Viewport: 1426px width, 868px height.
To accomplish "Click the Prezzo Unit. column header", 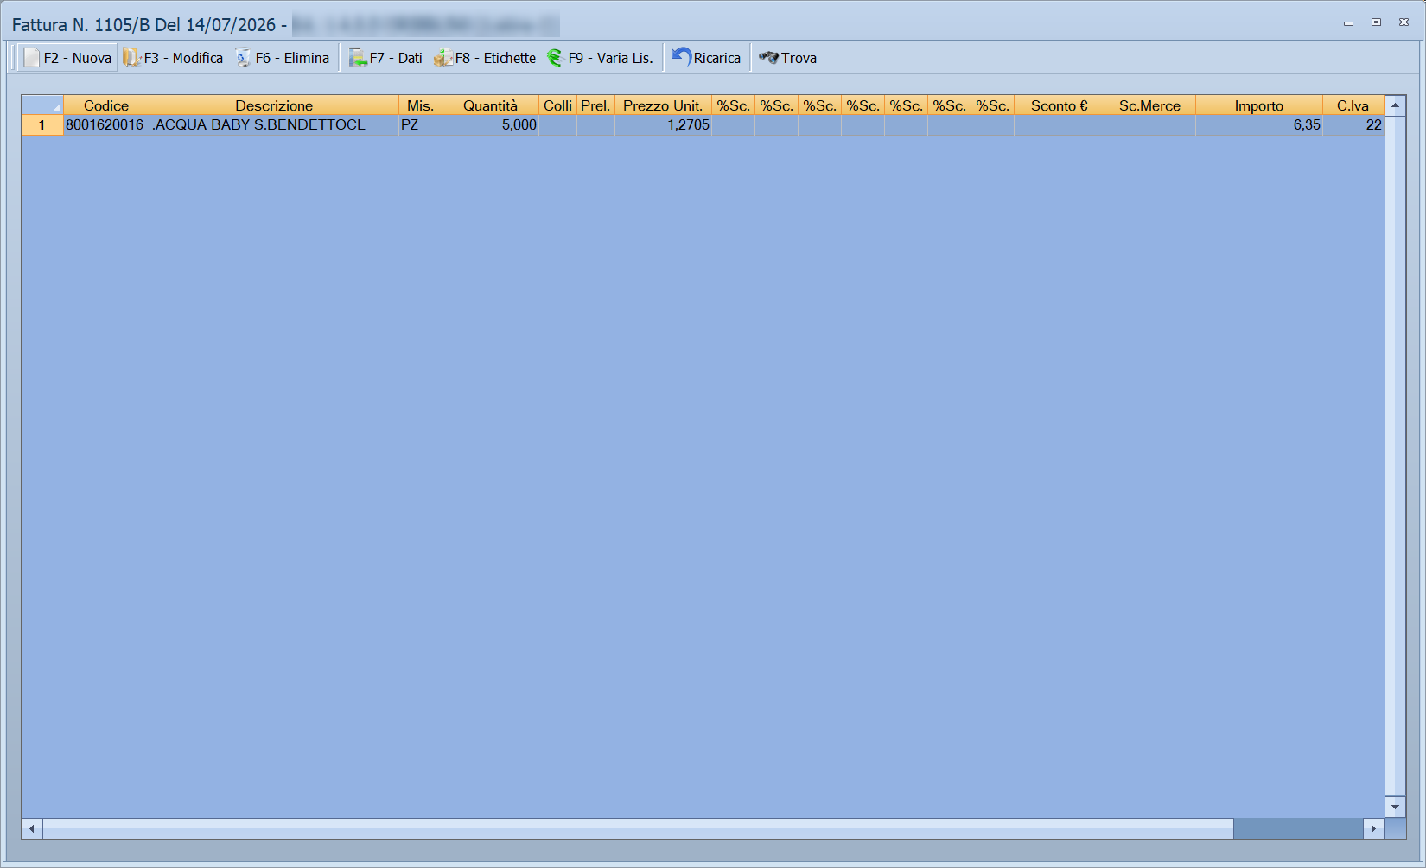I will pyautogui.click(x=663, y=105).
